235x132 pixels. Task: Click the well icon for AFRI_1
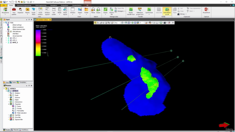click(8, 38)
